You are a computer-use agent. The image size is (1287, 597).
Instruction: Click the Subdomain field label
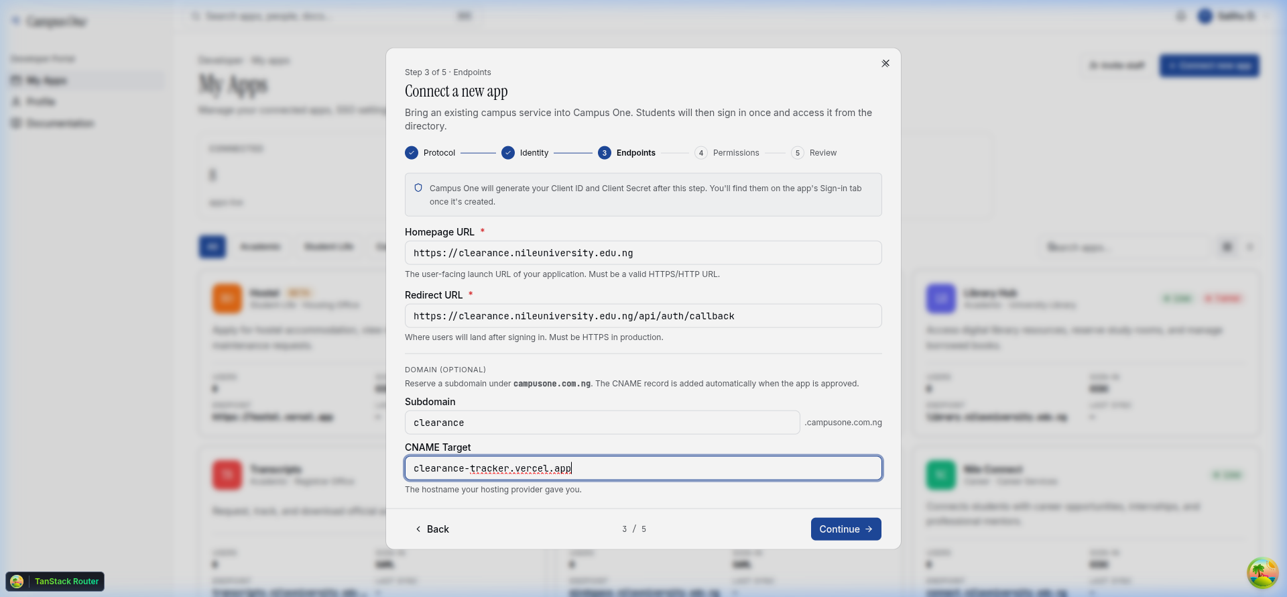pyautogui.click(x=430, y=402)
